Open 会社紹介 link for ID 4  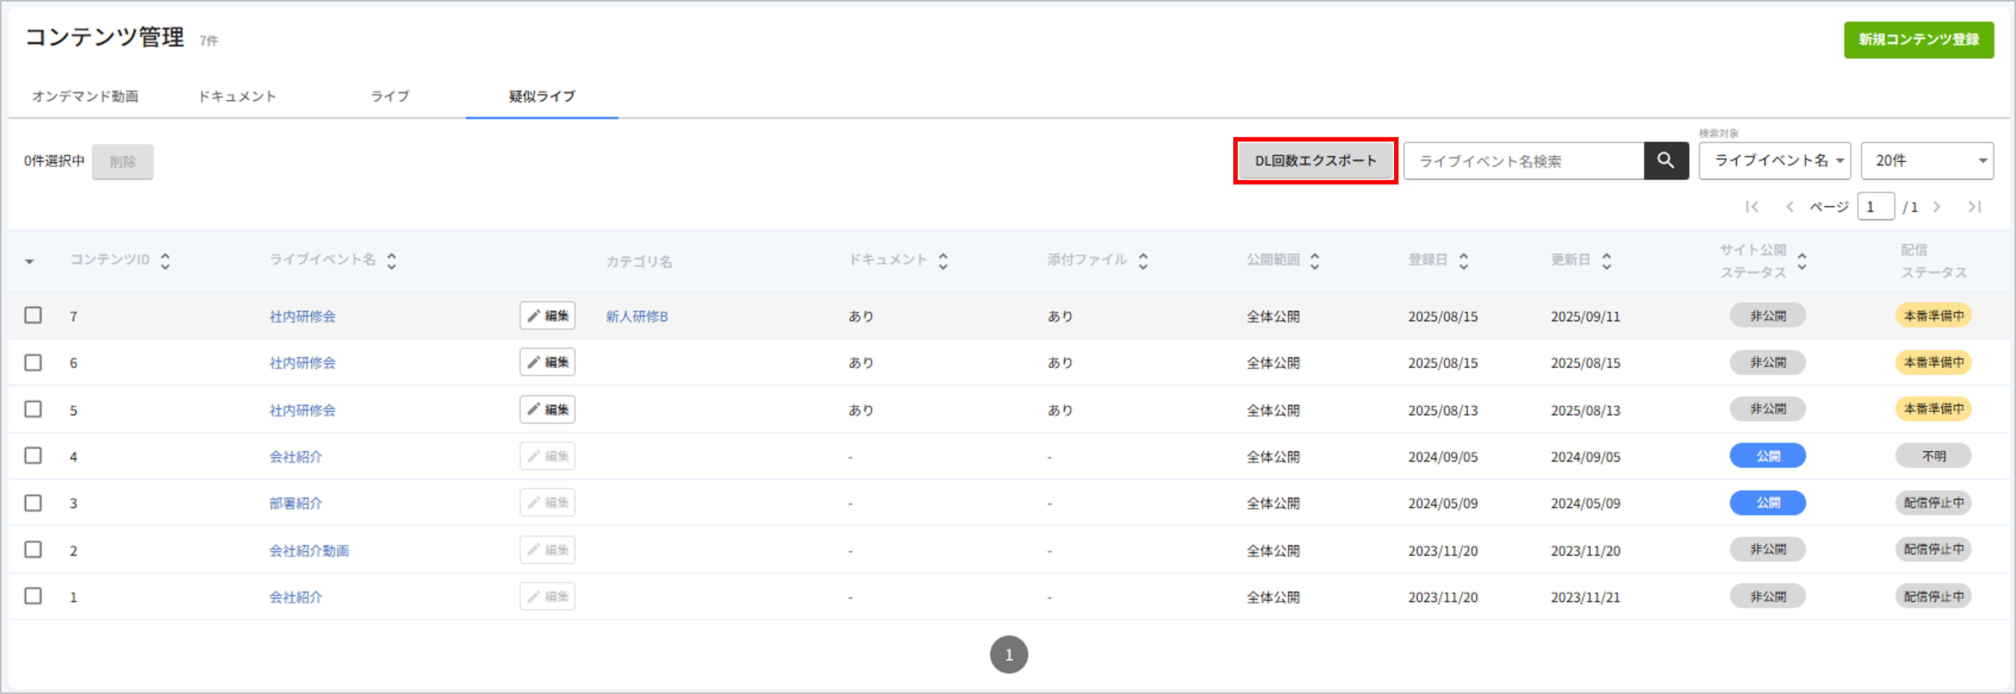(x=296, y=457)
